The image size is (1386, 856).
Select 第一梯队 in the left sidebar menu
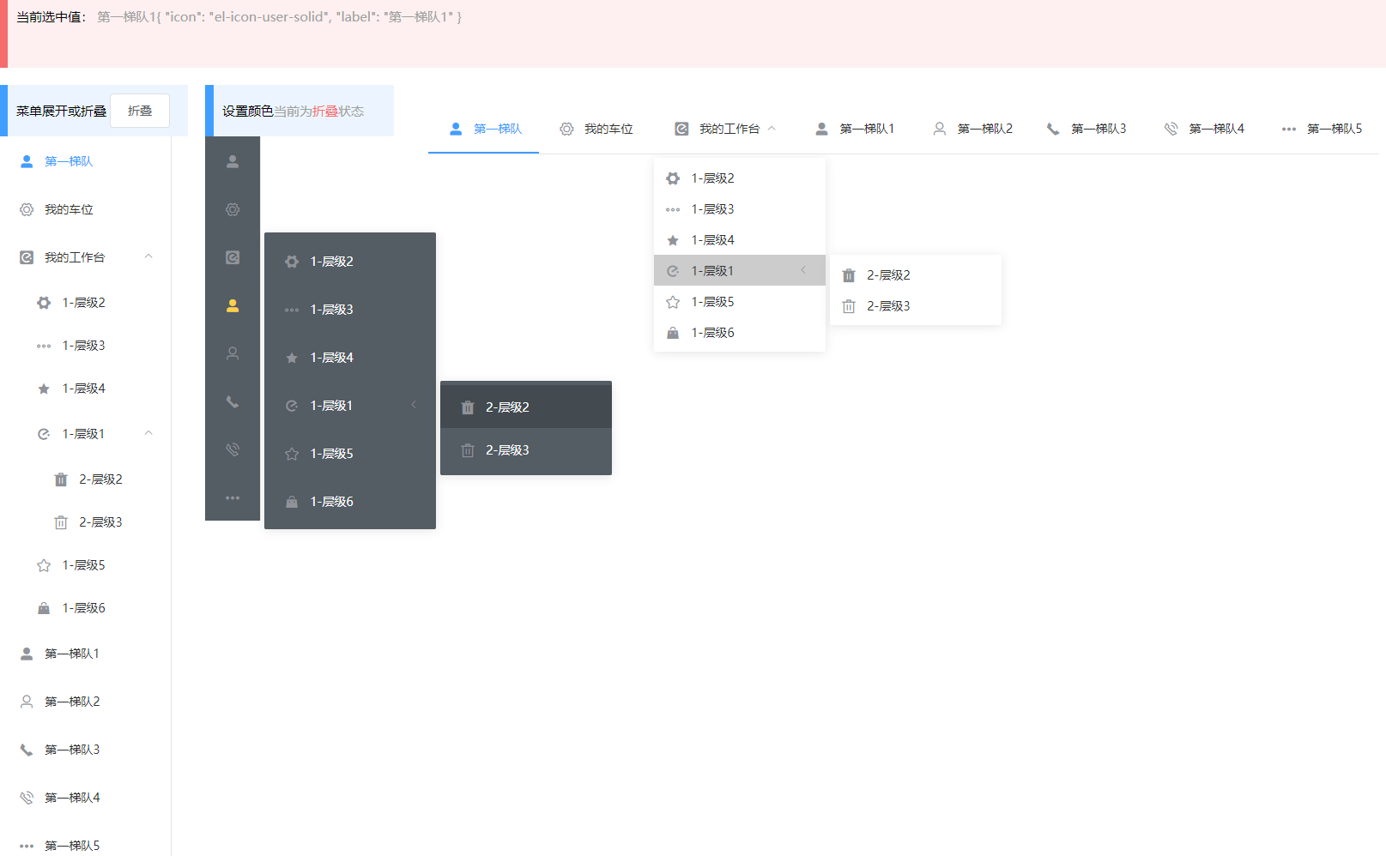85,161
